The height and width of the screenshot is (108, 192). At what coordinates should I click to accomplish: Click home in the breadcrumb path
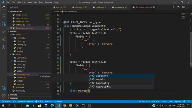pos(56,11)
